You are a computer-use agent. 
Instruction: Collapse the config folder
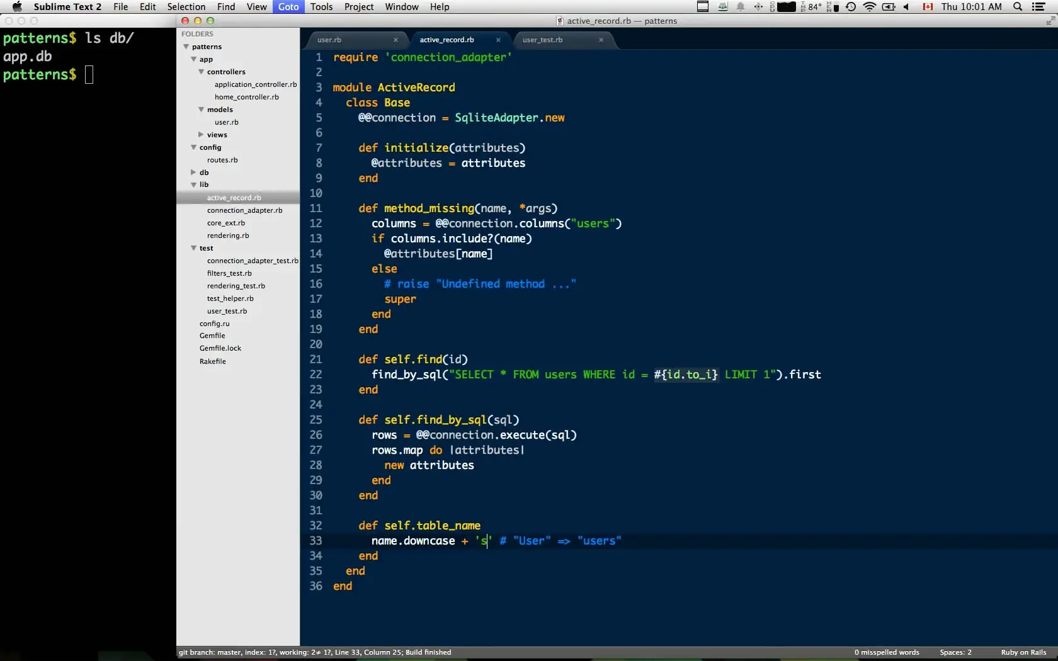coord(194,147)
